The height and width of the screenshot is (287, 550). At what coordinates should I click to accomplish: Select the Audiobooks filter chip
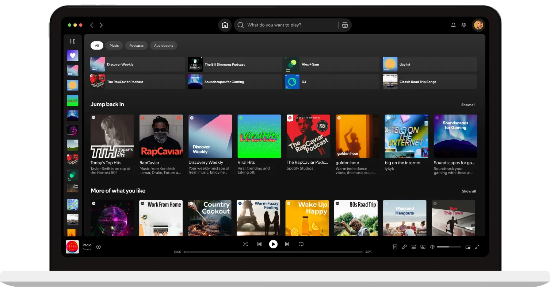[163, 45]
